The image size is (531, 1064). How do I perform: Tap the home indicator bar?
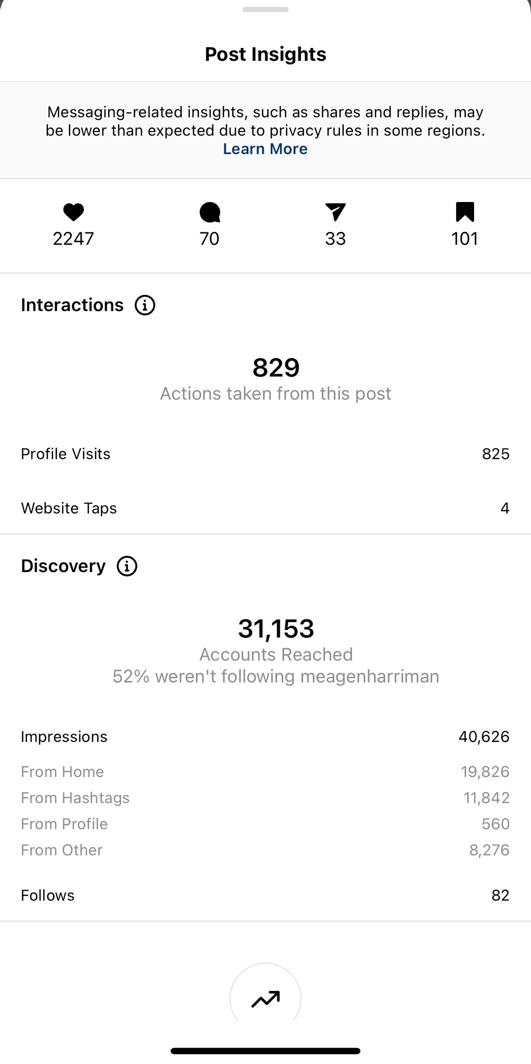point(265,1051)
